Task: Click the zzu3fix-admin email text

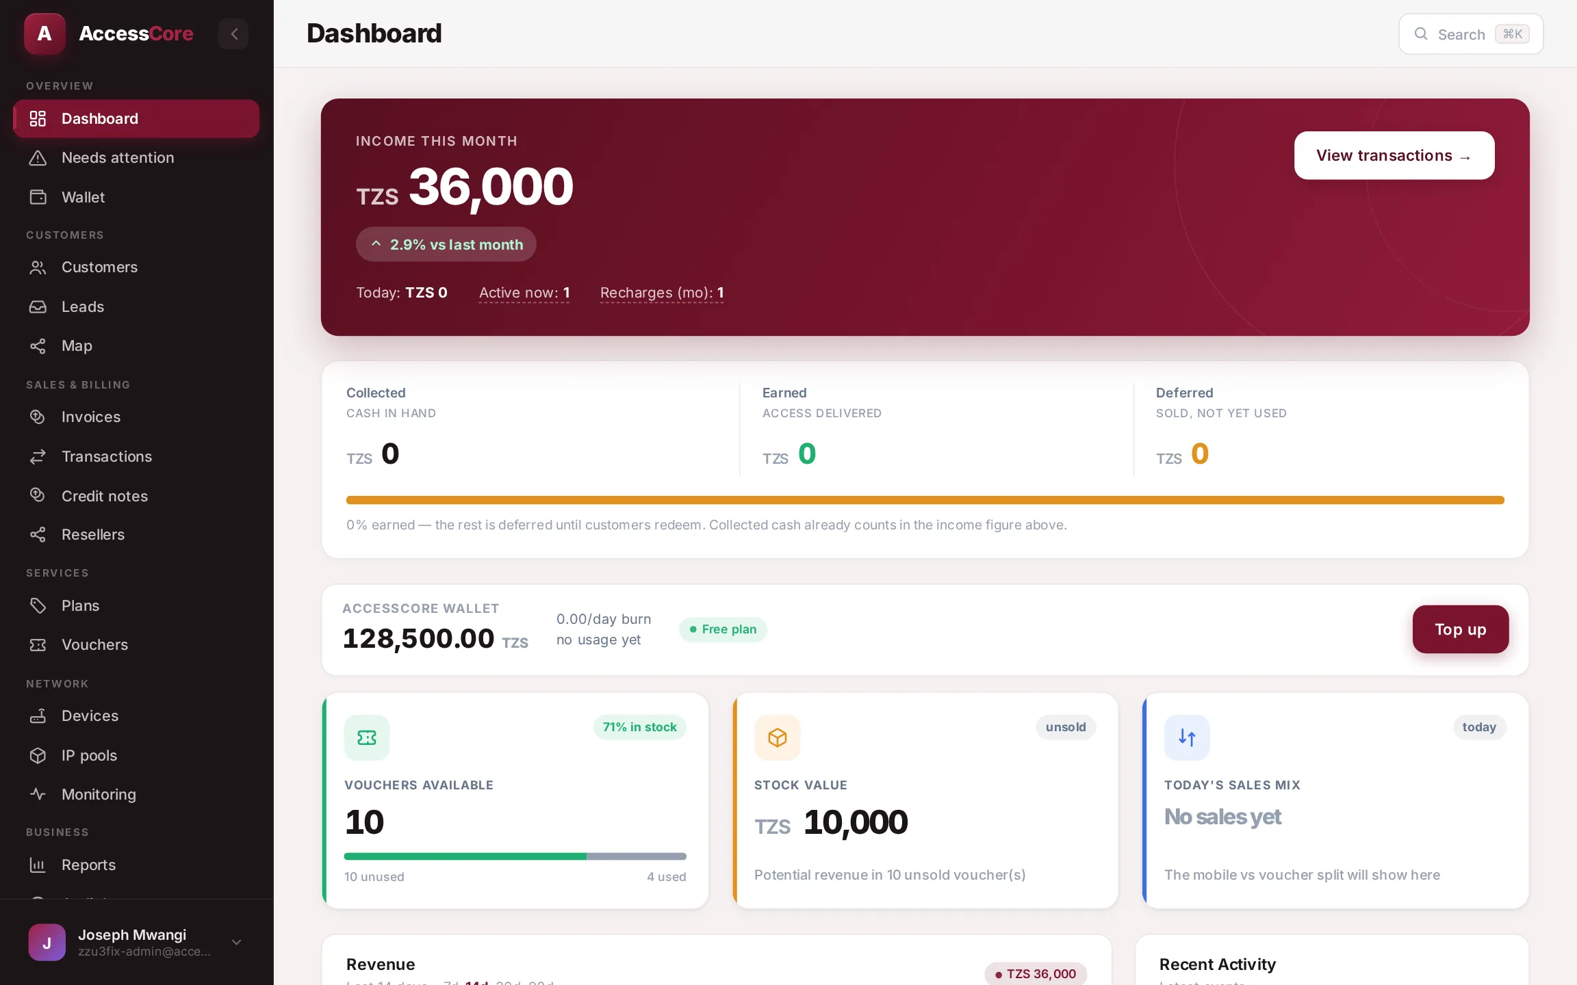Action: pos(144,951)
